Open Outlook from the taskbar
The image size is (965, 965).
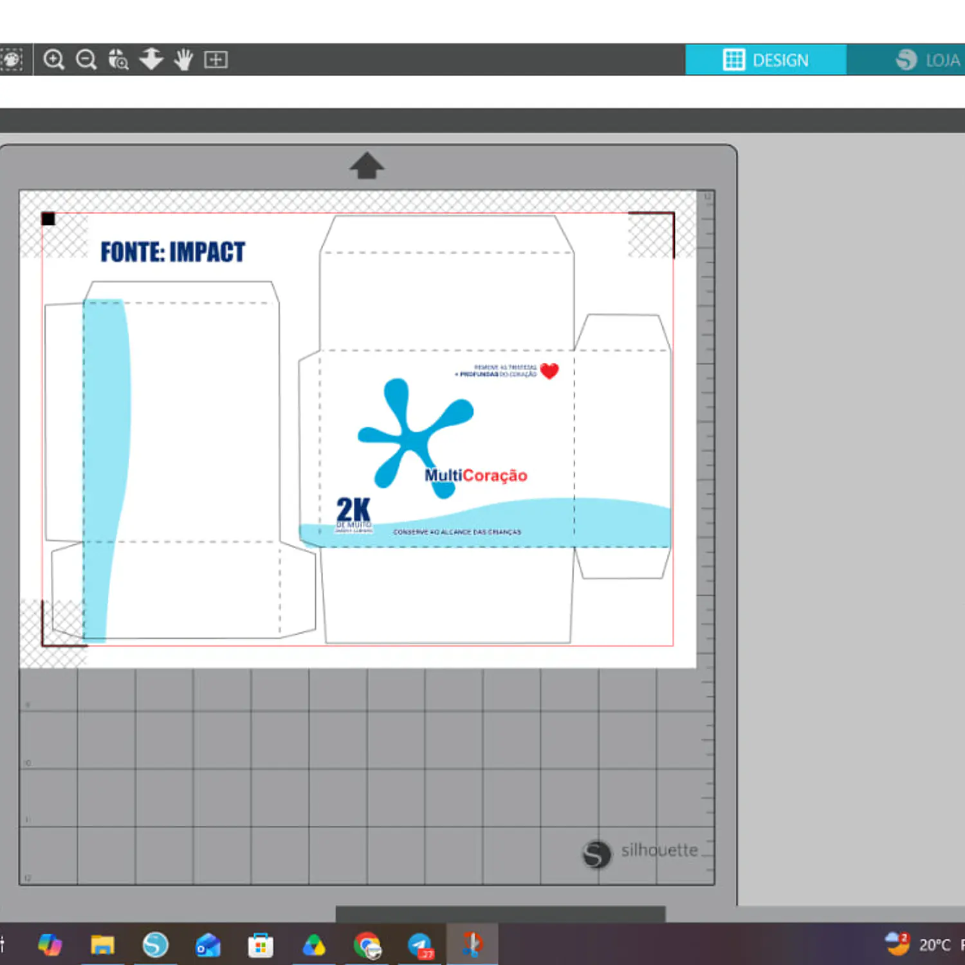208,945
